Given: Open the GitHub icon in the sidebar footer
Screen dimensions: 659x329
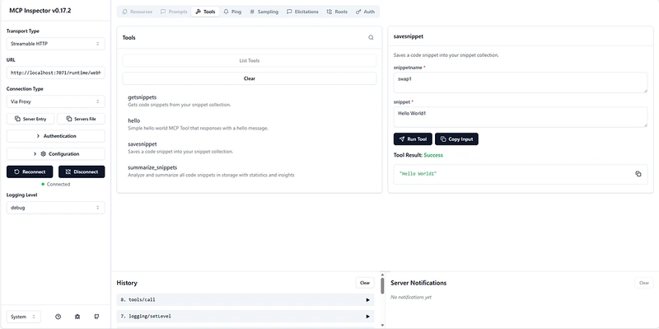Looking at the screenshot, I should tap(96, 317).
